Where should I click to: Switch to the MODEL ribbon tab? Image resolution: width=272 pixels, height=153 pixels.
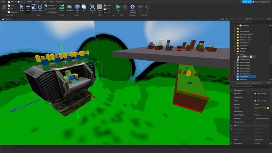(x=37, y=2)
